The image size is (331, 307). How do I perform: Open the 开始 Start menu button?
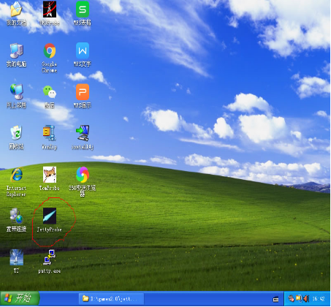click(20, 298)
